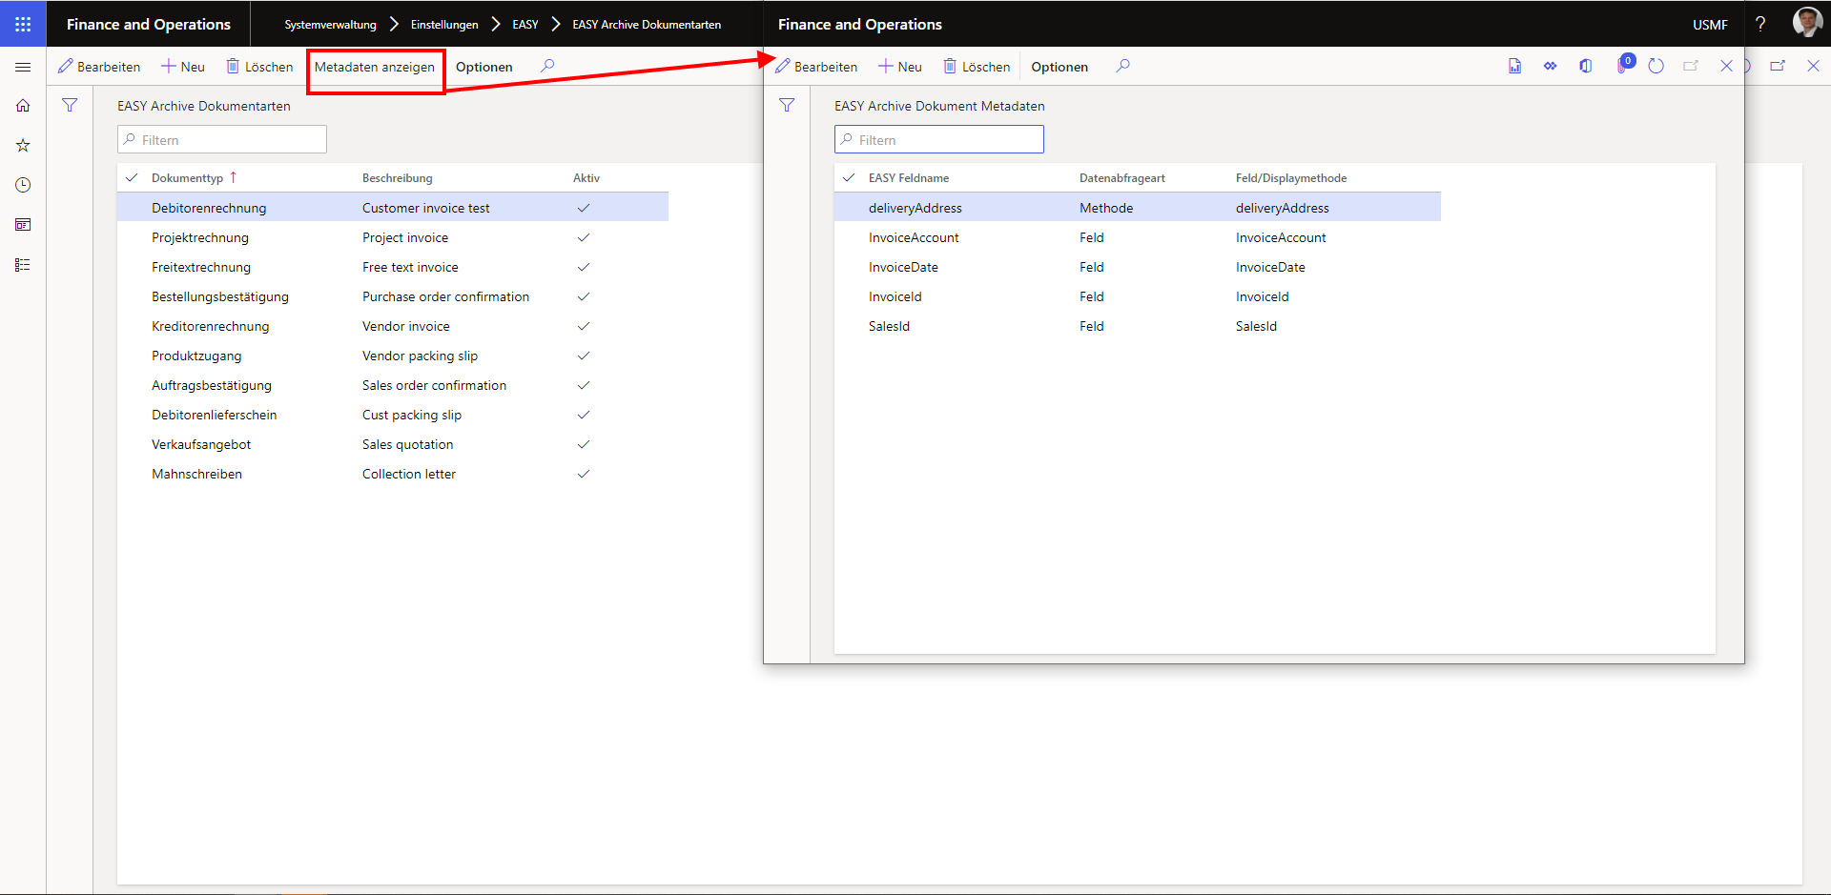
Task: Switch company USMF
Action: (1710, 25)
